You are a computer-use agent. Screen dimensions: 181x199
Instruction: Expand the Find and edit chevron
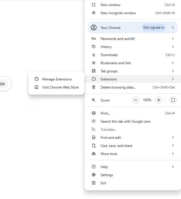[173, 137]
